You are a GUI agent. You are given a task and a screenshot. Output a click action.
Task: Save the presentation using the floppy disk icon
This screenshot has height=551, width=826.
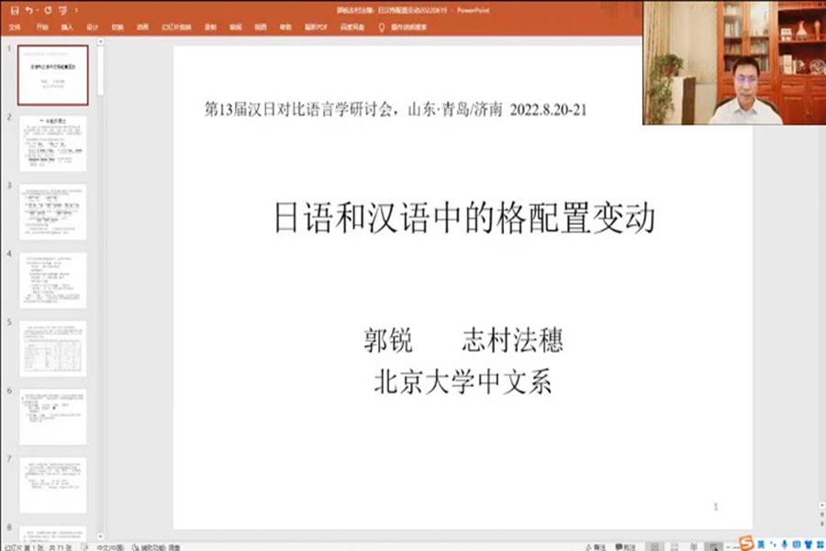14,10
